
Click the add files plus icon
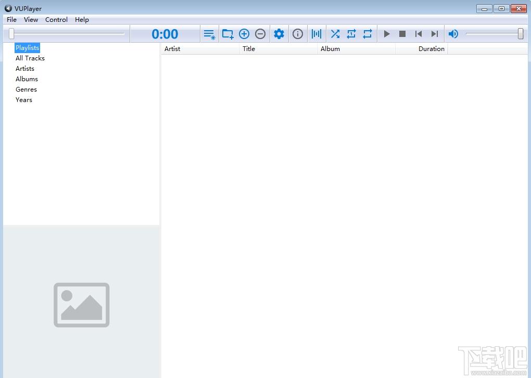click(x=244, y=34)
